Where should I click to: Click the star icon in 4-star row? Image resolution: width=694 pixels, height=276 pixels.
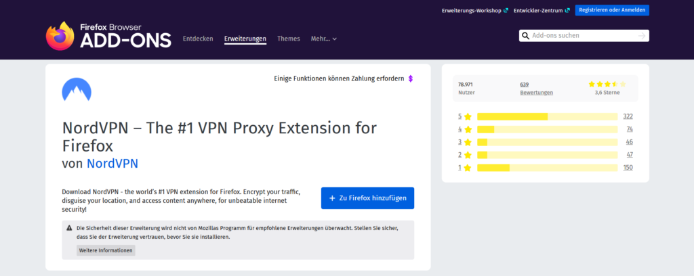pos(468,129)
